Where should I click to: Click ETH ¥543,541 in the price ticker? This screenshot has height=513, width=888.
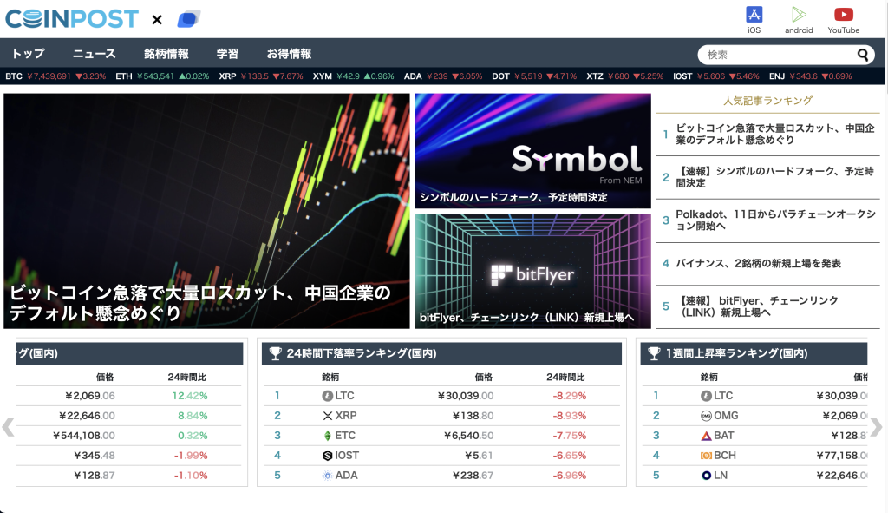pyautogui.click(x=162, y=76)
